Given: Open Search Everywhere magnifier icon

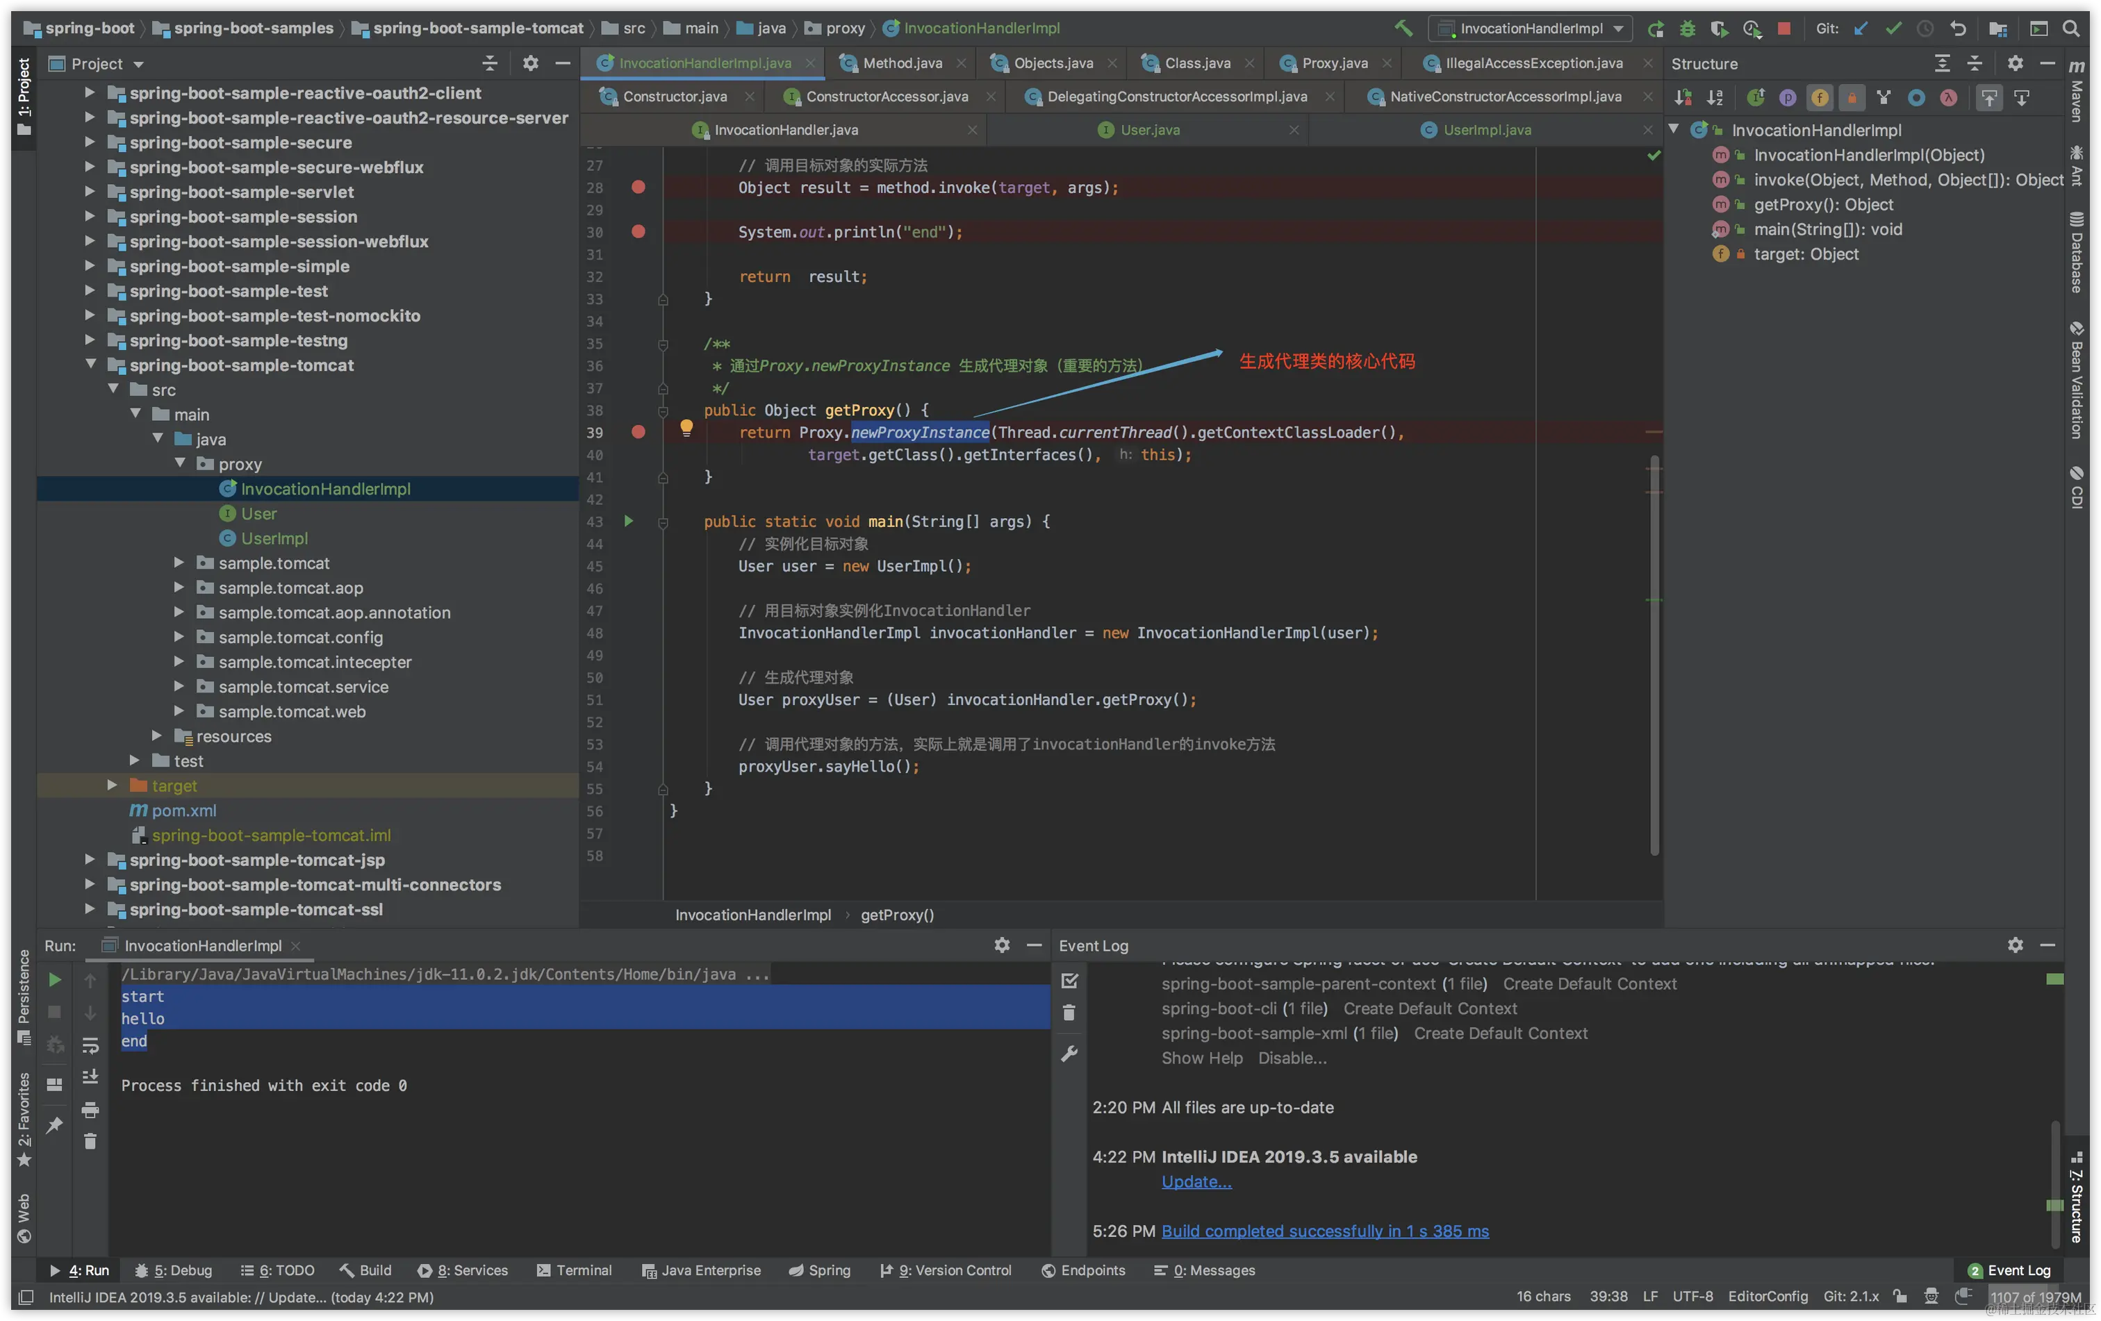Looking at the screenshot, I should (2070, 28).
